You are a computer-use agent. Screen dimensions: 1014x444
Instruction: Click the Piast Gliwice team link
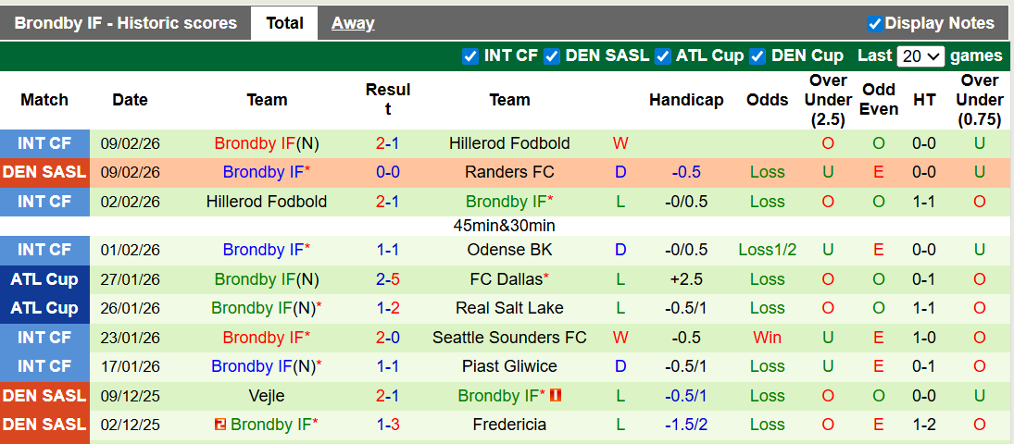click(x=509, y=366)
